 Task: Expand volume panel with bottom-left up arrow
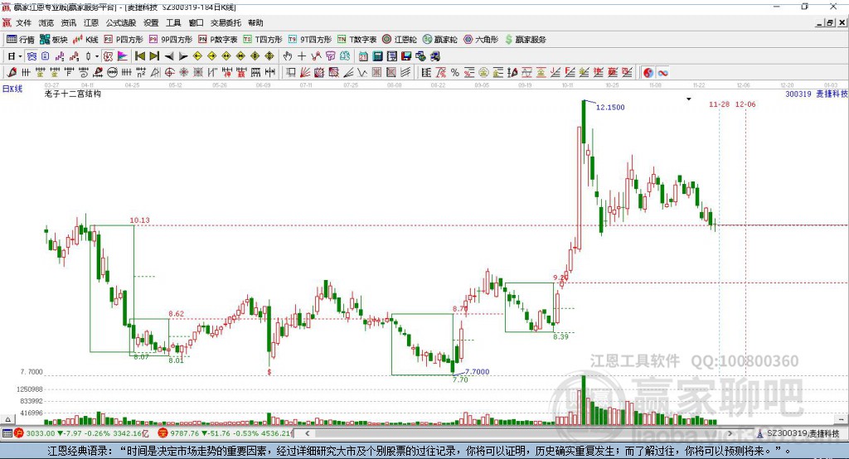click(x=7, y=419)
